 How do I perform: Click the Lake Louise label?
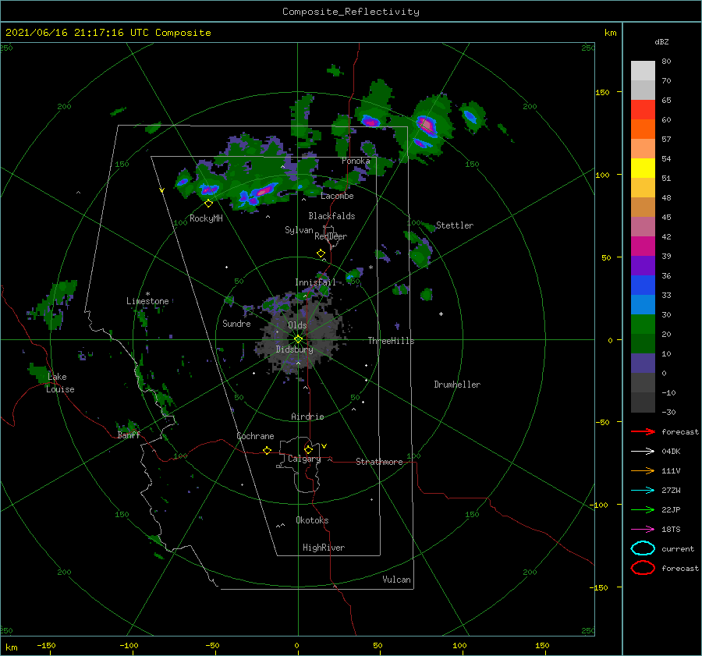pos(60,383)
